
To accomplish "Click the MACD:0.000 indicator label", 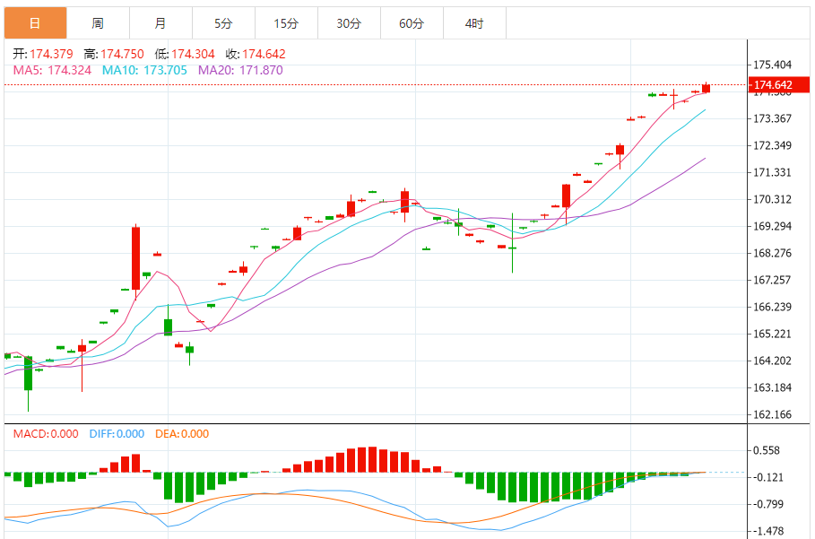I will [x=46, y=434].
